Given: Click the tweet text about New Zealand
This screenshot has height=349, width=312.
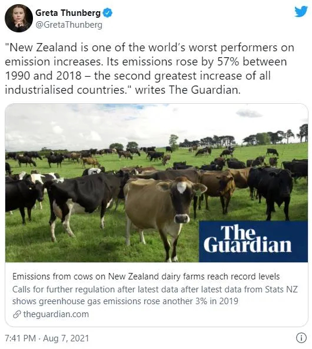Looking at the screenshot, I should tap(150, 68).
